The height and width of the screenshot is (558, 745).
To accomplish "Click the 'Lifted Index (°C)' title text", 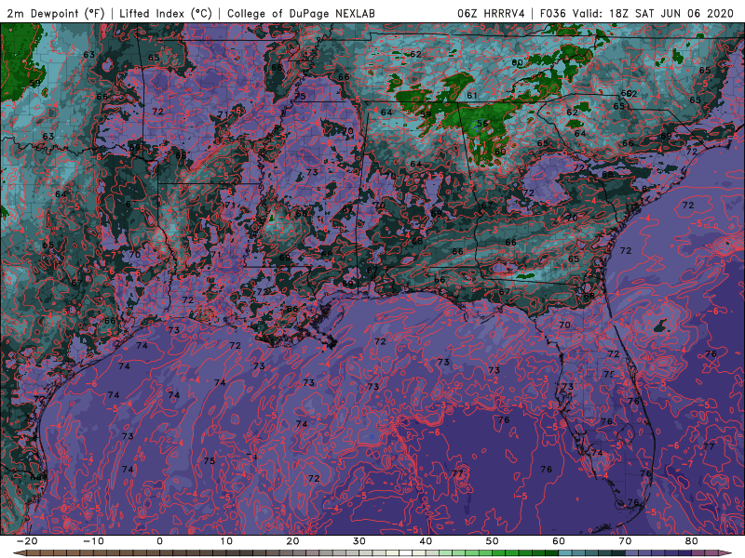I will pos(166,13).
